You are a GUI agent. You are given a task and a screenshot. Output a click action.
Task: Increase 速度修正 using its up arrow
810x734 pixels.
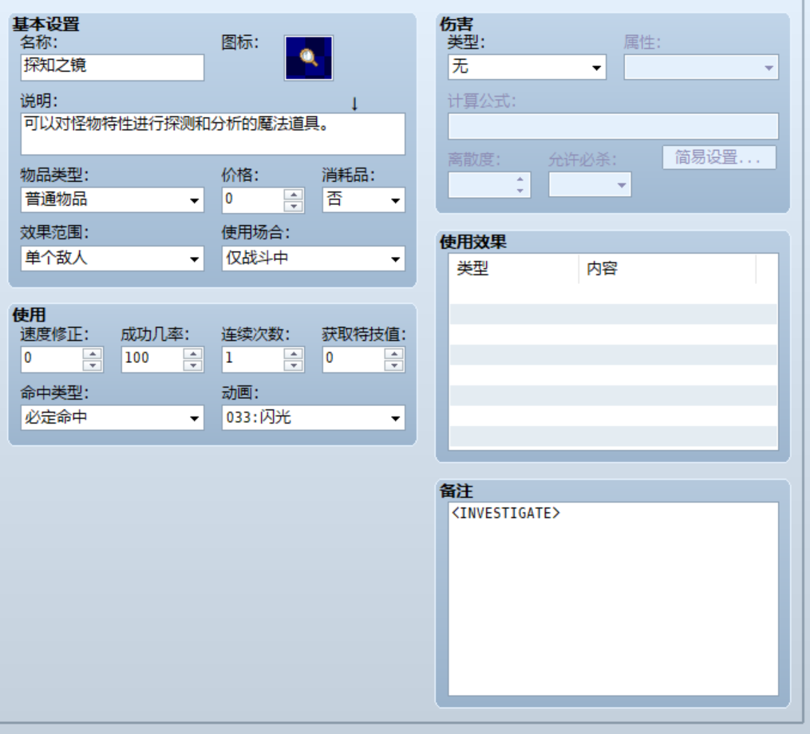pyautogui.click(x=93, y=353)
